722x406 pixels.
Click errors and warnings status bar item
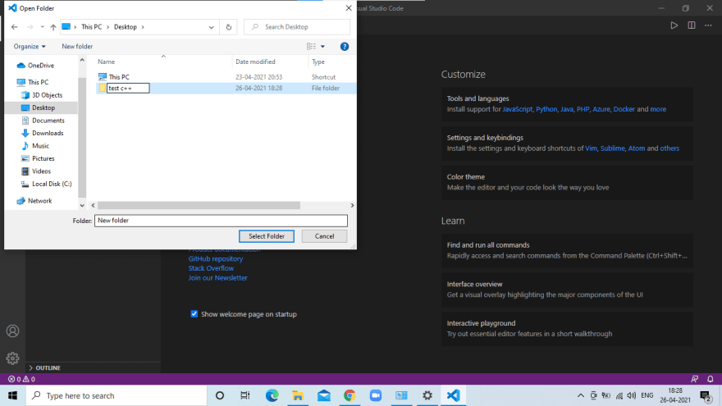click(x=21, y=379)
